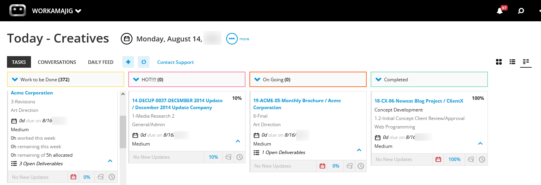The image size is (541, 185).
Task: Click due date calendar icon on Acme Corporation card
Action: 14,121
